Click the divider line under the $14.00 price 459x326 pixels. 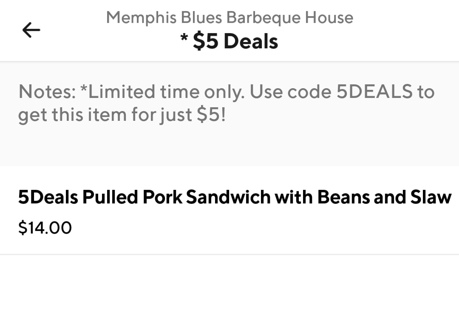coord(229,254)
